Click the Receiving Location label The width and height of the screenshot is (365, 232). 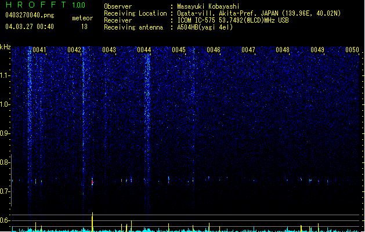135,13
